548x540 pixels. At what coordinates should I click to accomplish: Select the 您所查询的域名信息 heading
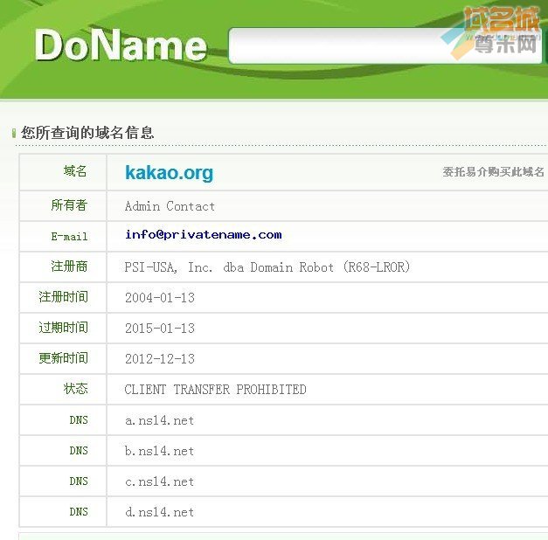[x=87, y=133]
